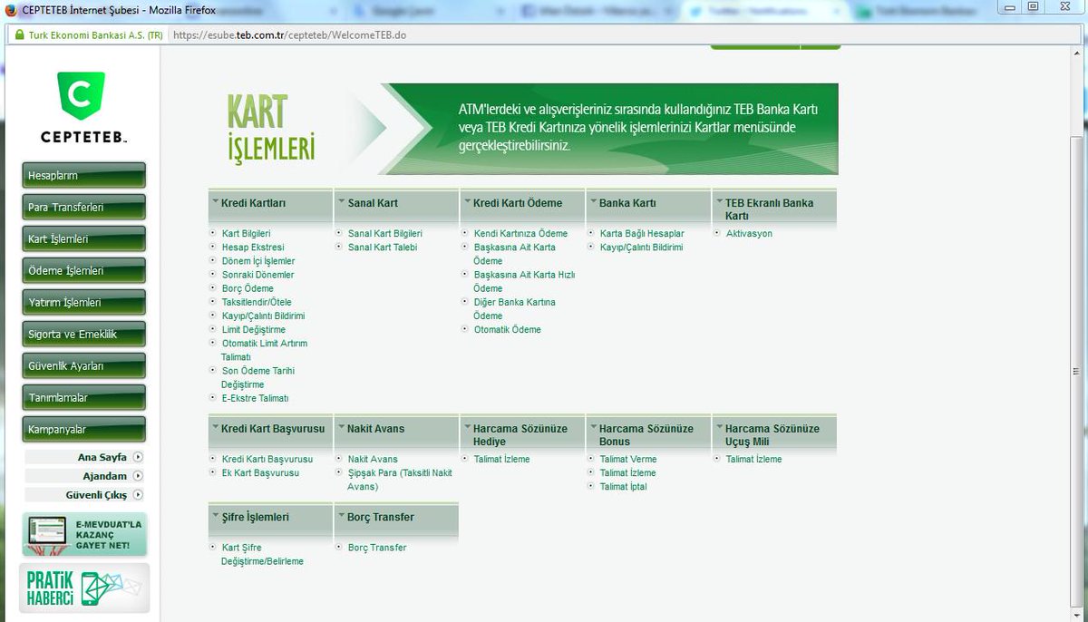Open the Ek Kart Başvurusu link
Viewport: 1088px width, 622px height.
pyautogui.click(x=260, y=472)
